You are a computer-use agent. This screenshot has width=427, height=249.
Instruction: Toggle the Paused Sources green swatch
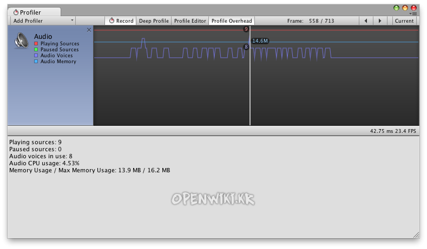click(x=36, y=50)
